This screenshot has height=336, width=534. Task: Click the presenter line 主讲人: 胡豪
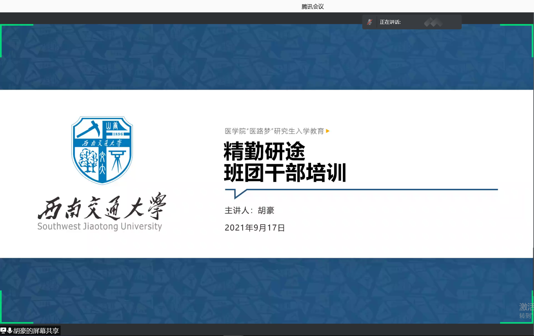(x=249, y=210)
